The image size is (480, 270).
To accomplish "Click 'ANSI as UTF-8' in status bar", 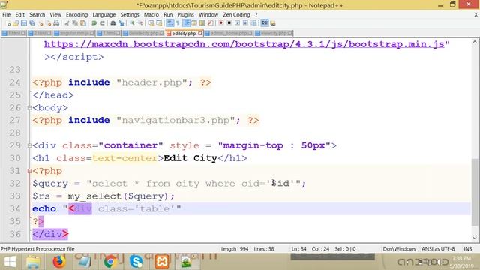I will [438, 249].
